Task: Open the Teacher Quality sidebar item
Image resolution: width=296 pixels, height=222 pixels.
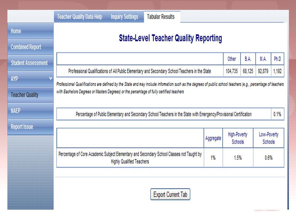Action: tap(31, 95)
